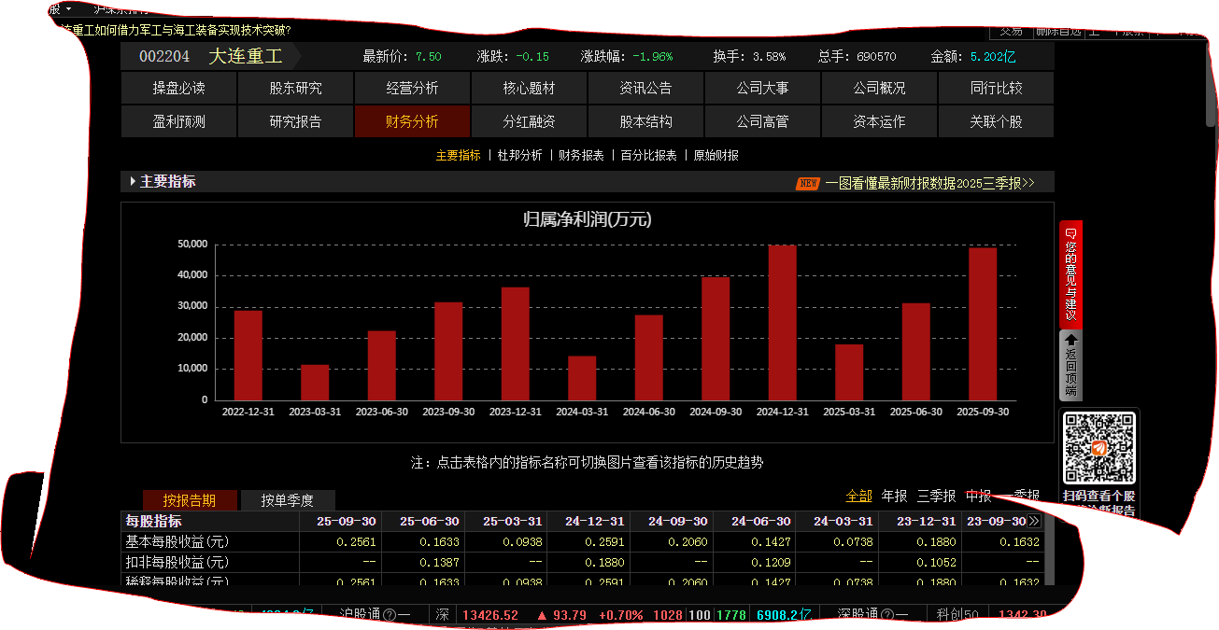Click the 金额 5.202亿 value
This screenshot has width=1219, height=630.
click(x=993, y=57)
